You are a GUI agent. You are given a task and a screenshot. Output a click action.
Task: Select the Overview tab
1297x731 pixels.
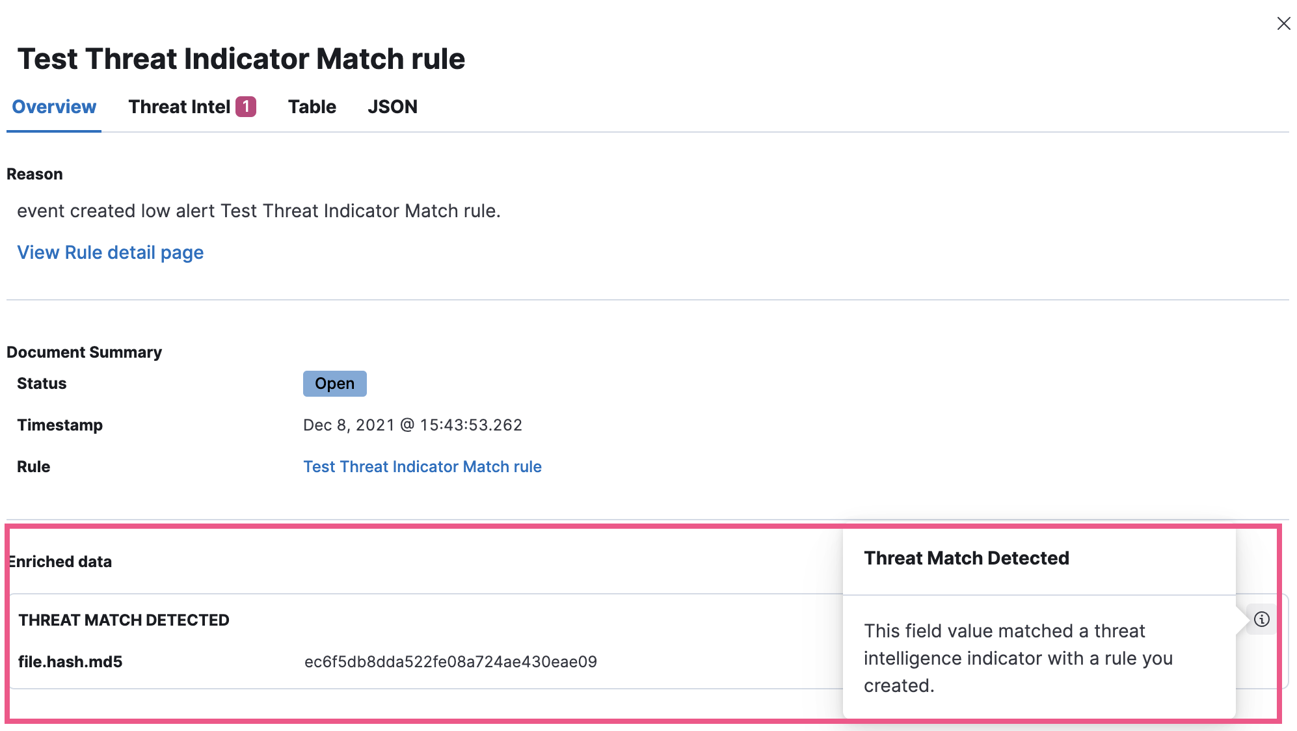53,107
